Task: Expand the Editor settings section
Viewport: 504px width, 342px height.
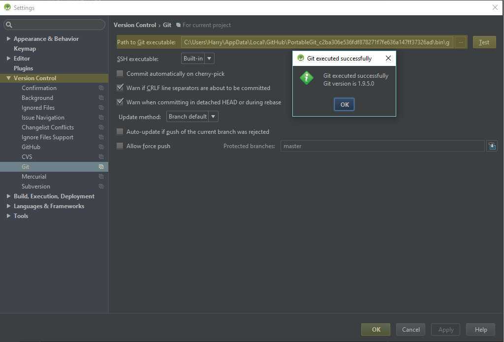Action: tap(9, 58)
